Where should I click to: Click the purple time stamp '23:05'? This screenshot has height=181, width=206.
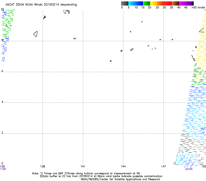(189, 169)
